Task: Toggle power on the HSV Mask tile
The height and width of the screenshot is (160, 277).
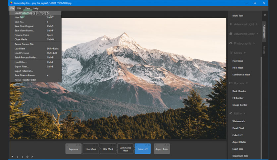Action: [114, 145]
